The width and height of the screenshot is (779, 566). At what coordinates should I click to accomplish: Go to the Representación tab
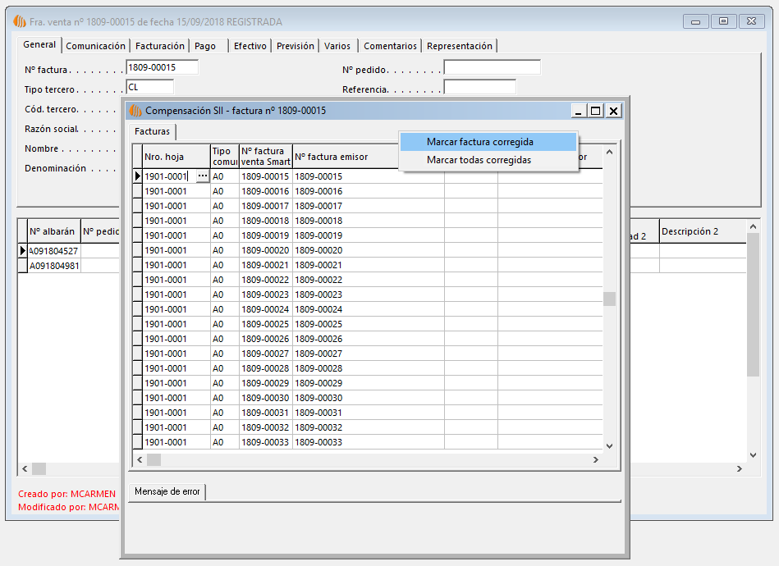pos(460,46)
